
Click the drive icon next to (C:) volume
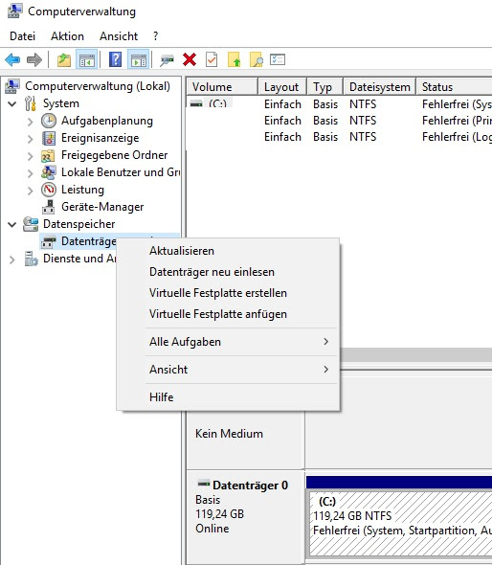click(196, 104)
